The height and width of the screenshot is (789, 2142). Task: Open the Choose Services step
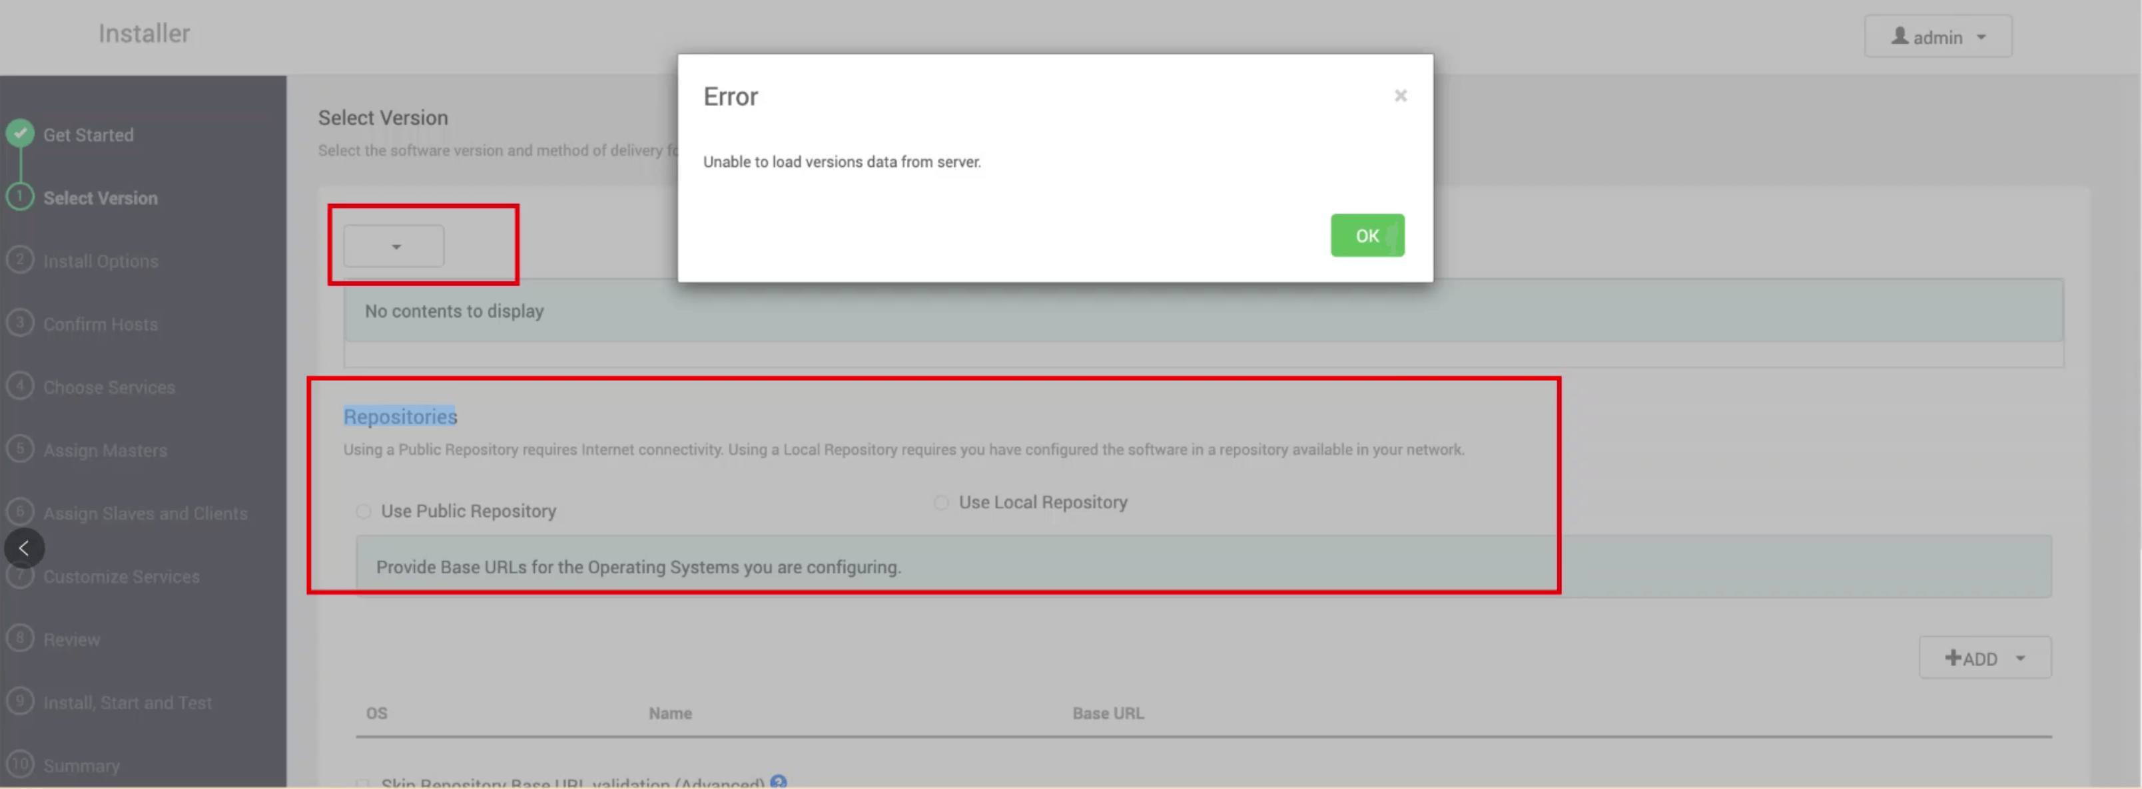pos(109,387)
